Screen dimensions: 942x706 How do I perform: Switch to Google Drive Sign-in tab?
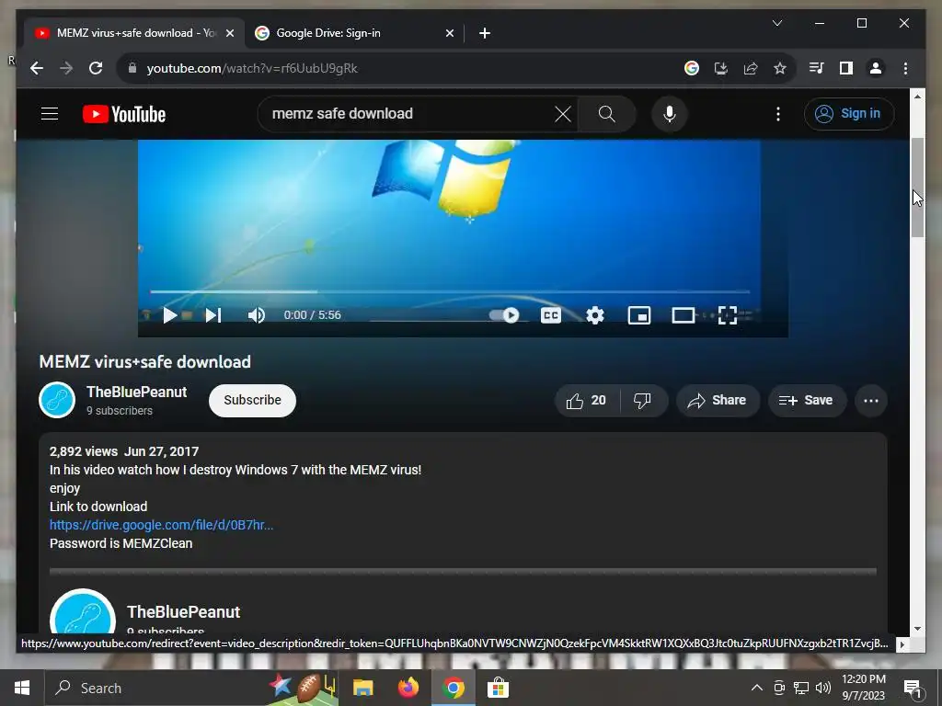(x=354, y=33)
